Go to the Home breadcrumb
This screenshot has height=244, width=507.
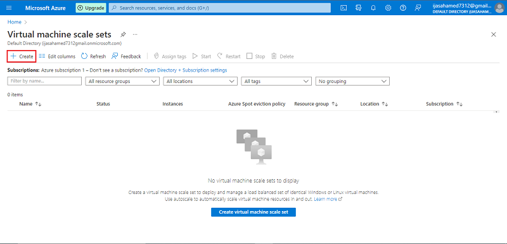[15, 22]
